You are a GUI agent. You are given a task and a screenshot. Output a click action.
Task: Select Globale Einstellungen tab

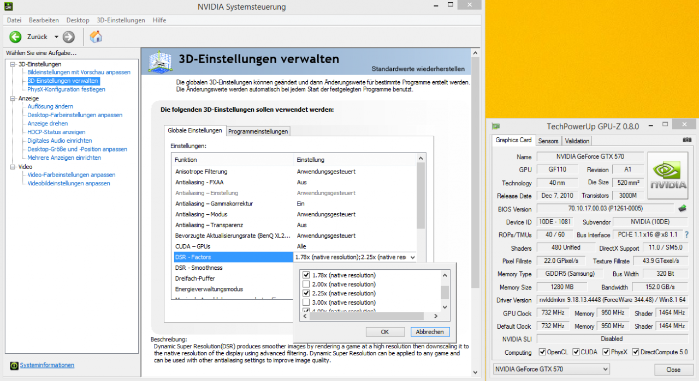pos(195,130)
